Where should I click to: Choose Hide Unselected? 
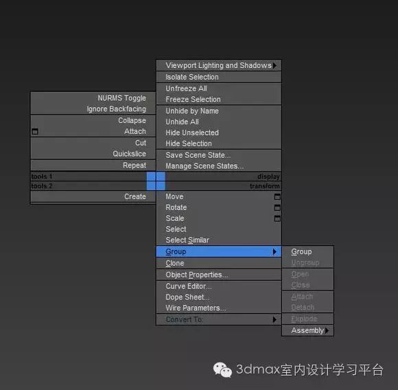pyautogui.click(x=218, y=133)
